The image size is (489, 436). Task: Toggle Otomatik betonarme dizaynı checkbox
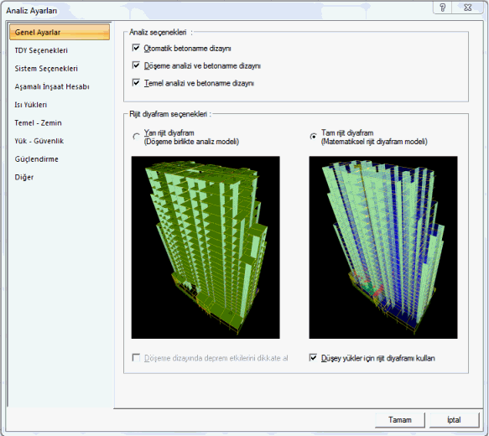(136, 48)
